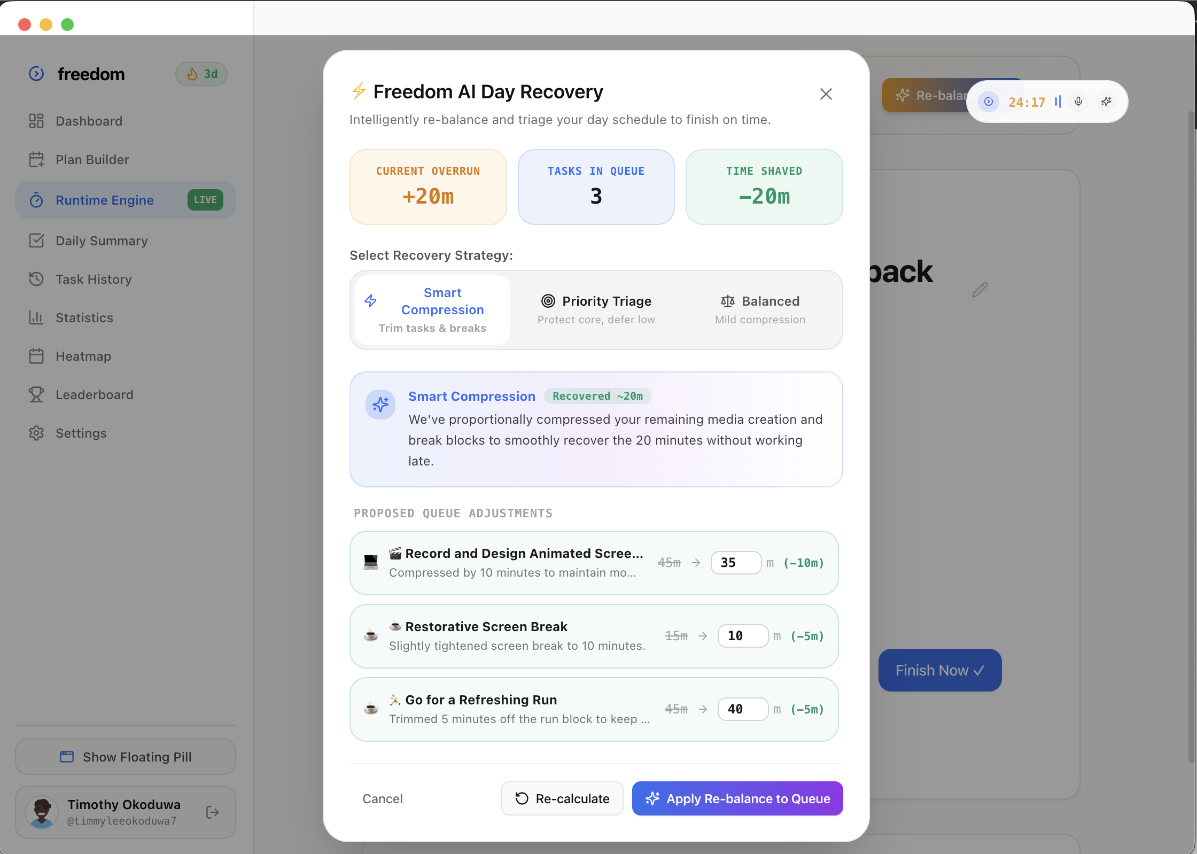The image size is (1197, 854).
Task: Click the Tasks In Queue card
Action: click(x=596, y=187)
